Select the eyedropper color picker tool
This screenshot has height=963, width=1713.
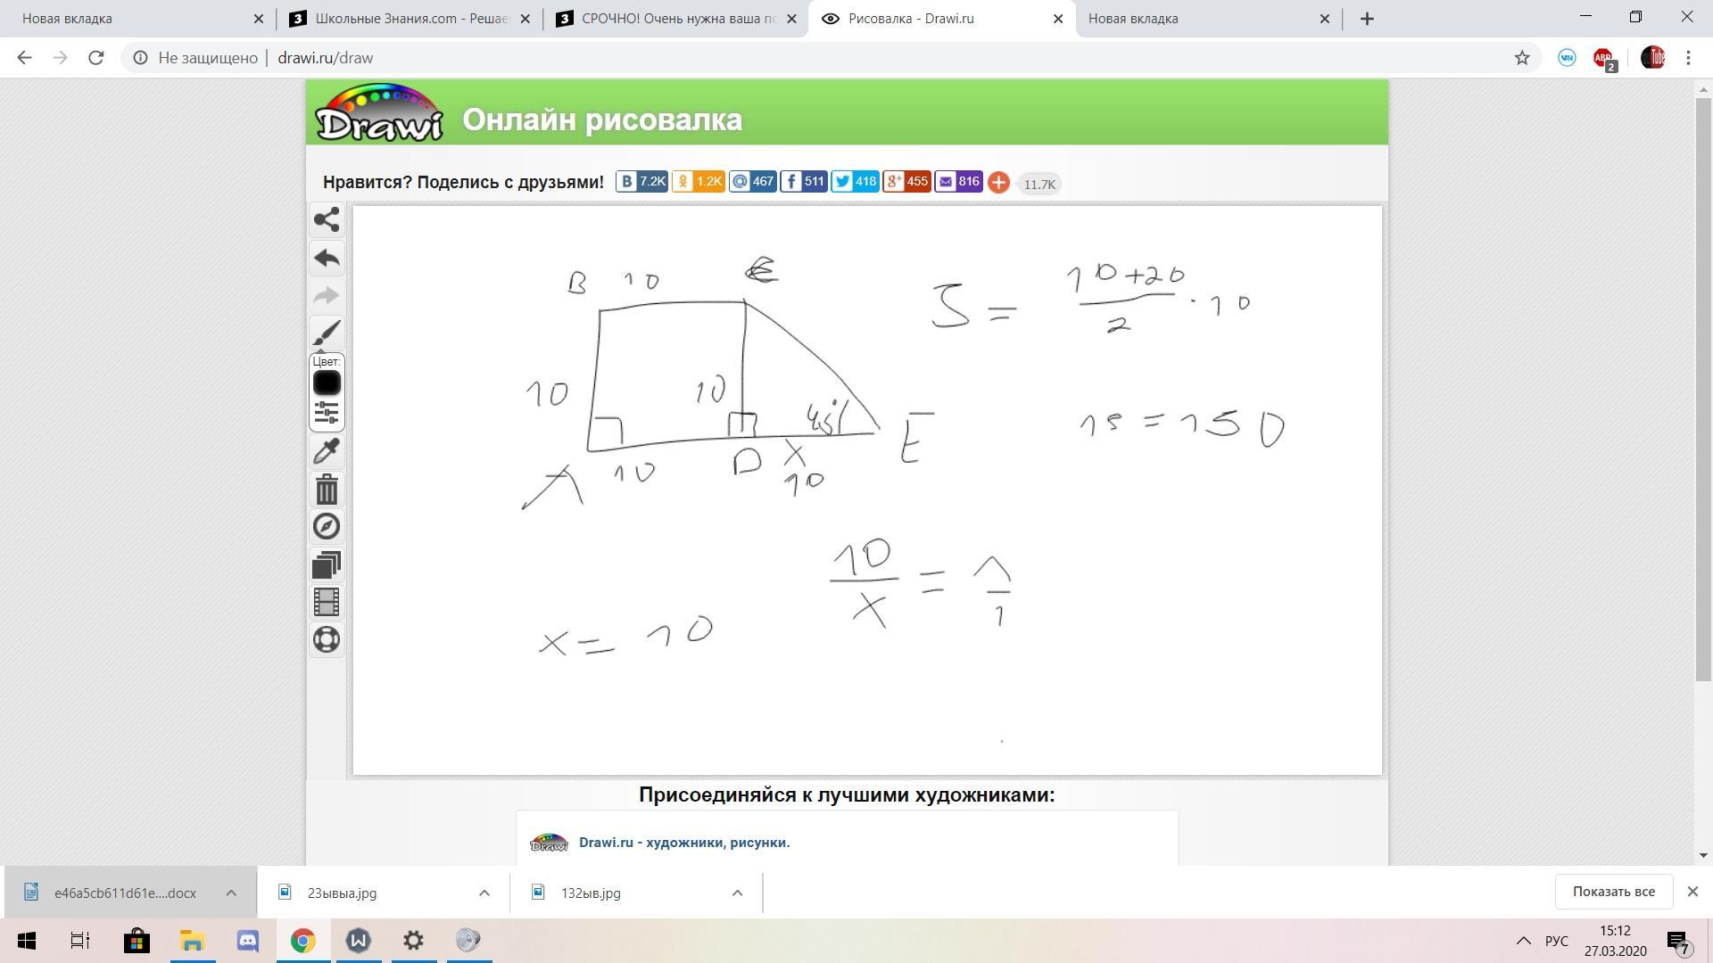[x=327, y=451]
